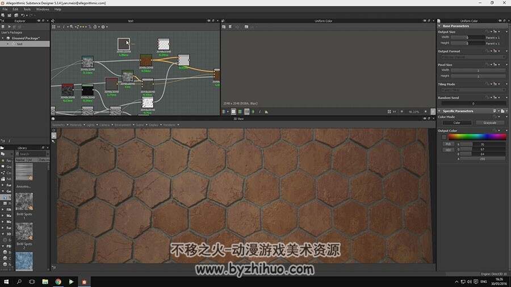Open the Tools menu
This screenshot has width=511, height=287.
tap(27, 10)
